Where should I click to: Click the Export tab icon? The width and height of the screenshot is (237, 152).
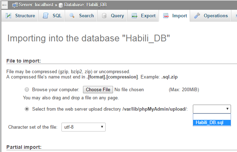135,16
